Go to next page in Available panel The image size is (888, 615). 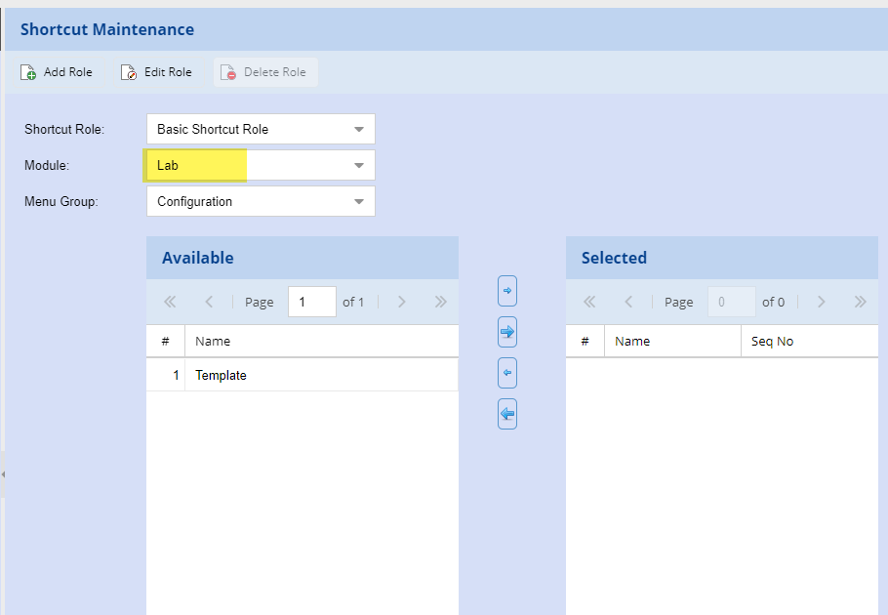(401, 302)
